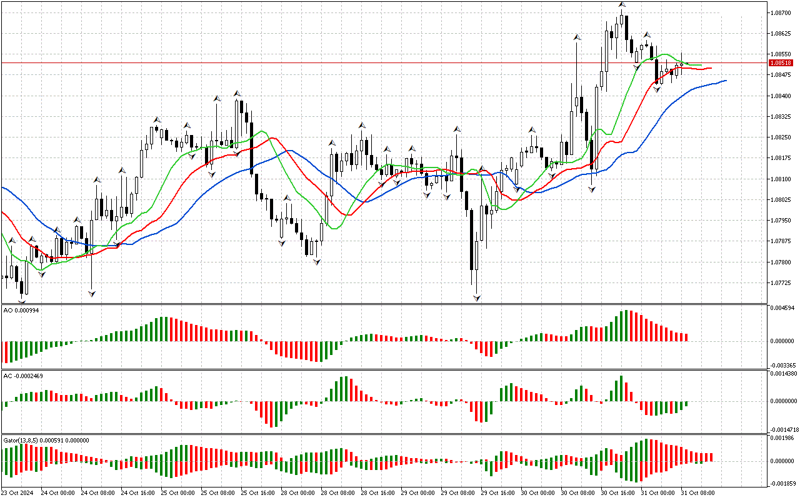Click the 24 Oct 00:00 time label

[57, 493]
